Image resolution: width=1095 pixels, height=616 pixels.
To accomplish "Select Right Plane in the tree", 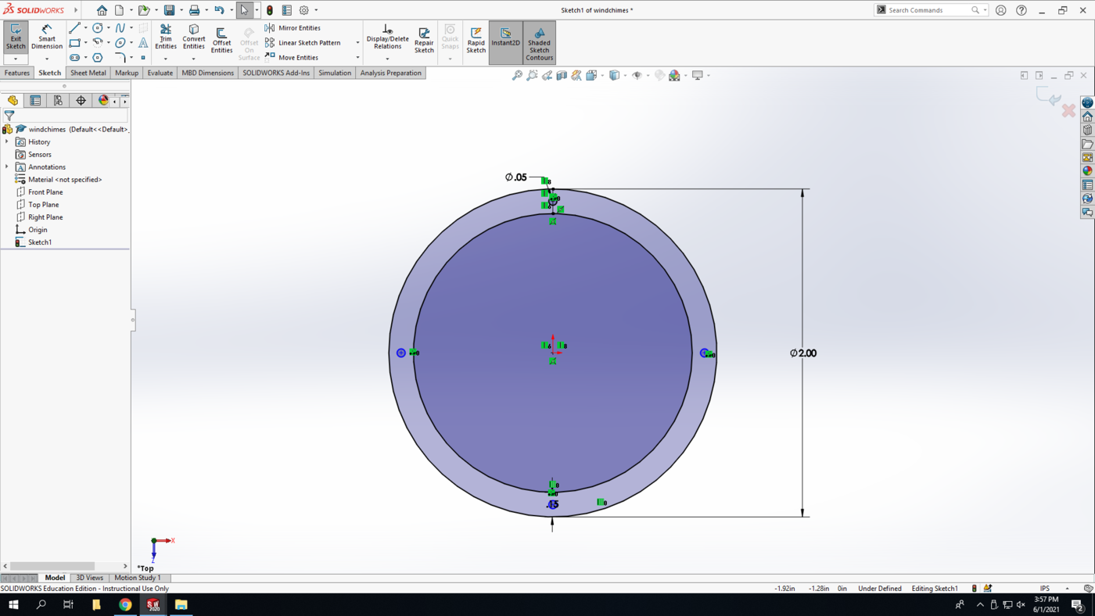I will click(x=45, y=217).
